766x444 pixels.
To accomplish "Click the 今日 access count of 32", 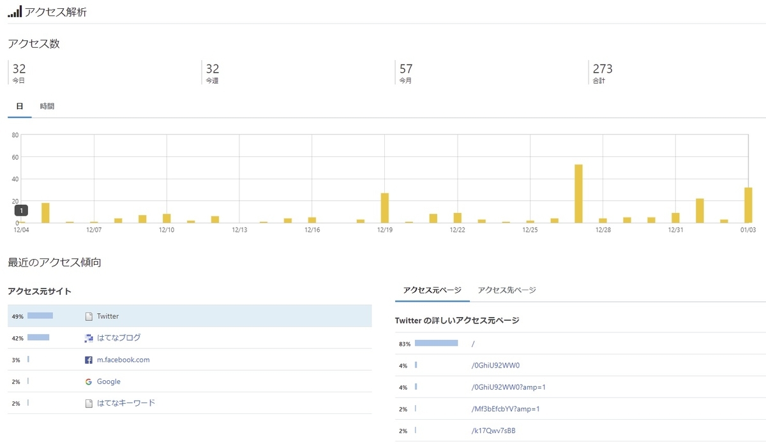I will pyautogui.click(x=19, y=69).
